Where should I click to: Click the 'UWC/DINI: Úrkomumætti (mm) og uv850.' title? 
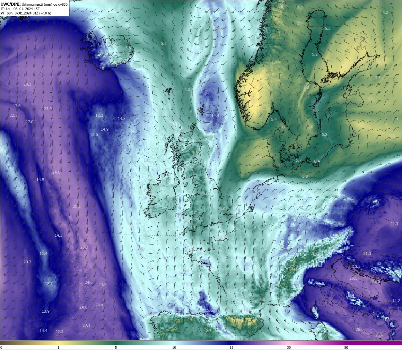[34, 4]
